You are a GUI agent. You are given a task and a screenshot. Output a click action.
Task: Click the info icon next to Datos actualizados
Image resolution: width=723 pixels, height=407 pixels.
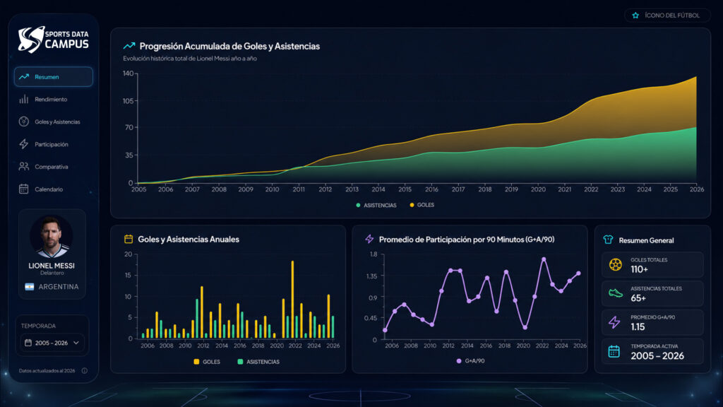pyautogui.click(x=85, y=370)
